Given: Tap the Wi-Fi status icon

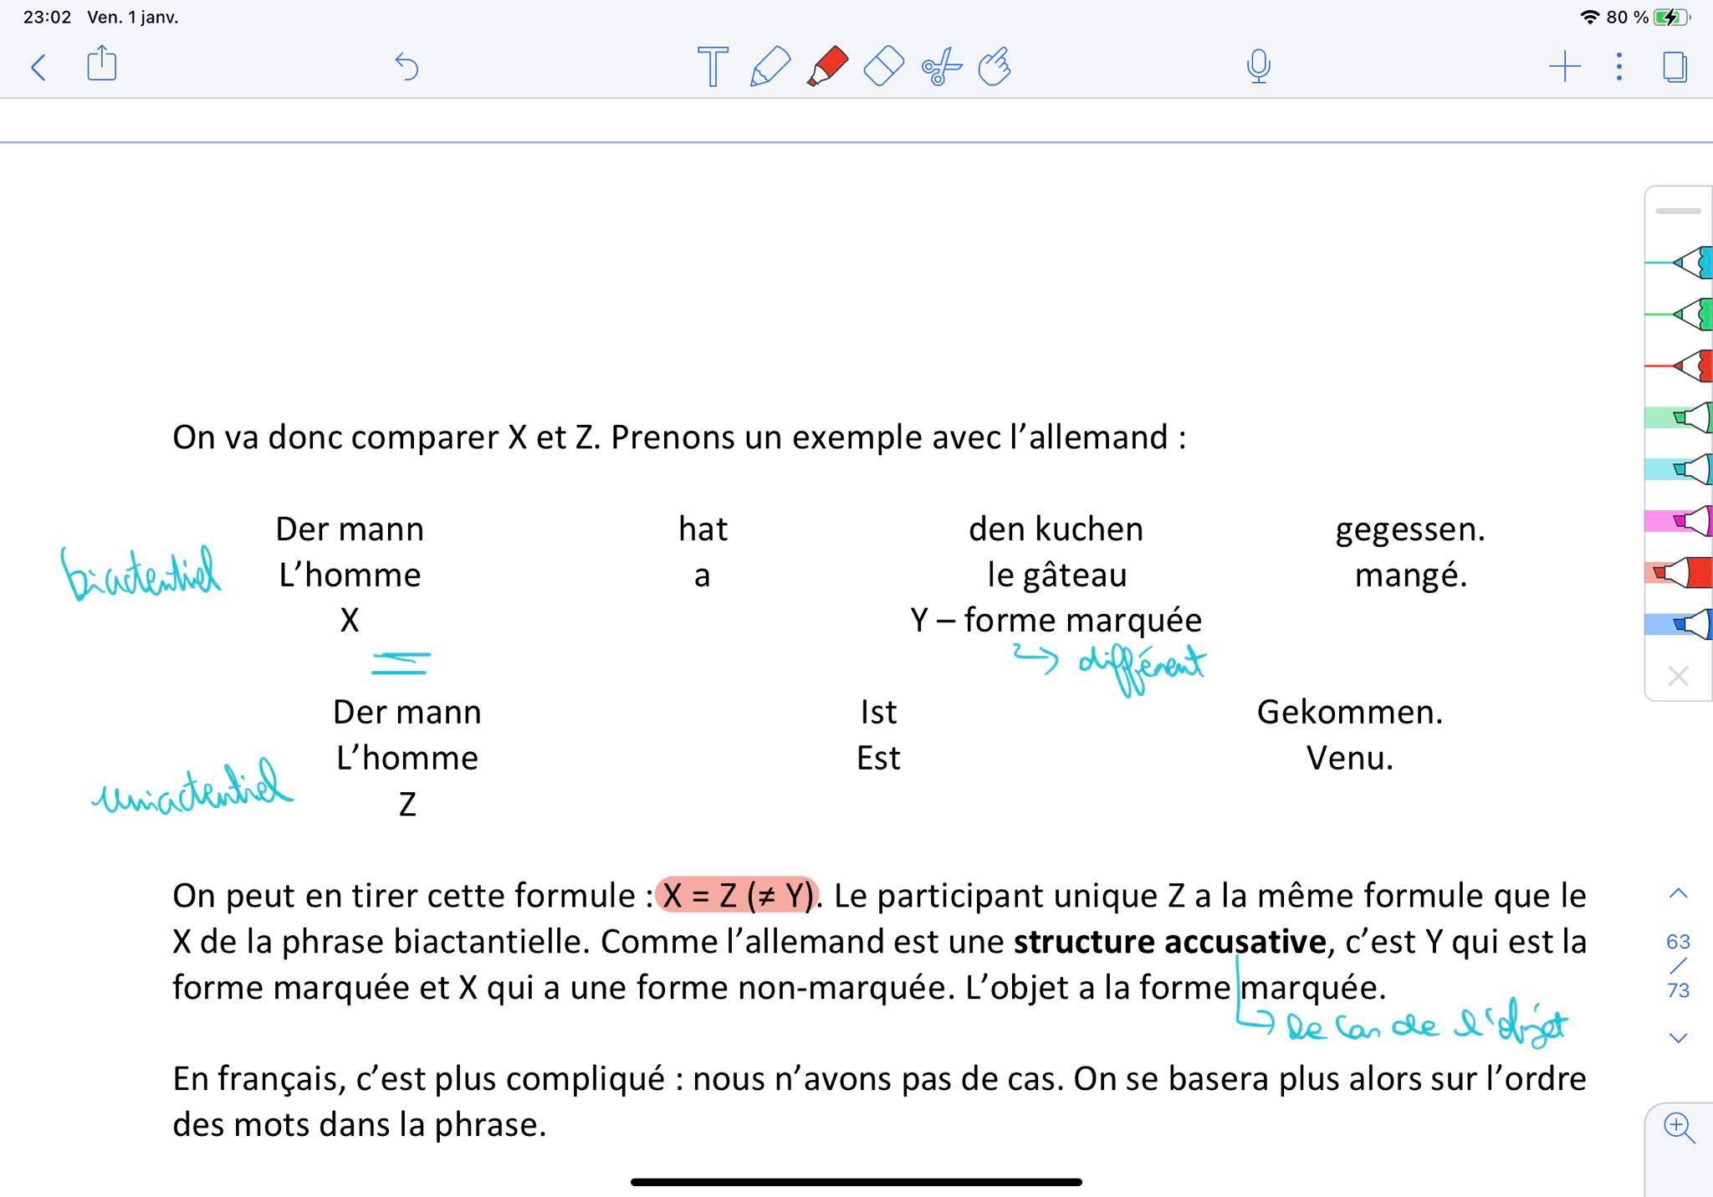Looking at the screenshot, I should [1589, 17].
